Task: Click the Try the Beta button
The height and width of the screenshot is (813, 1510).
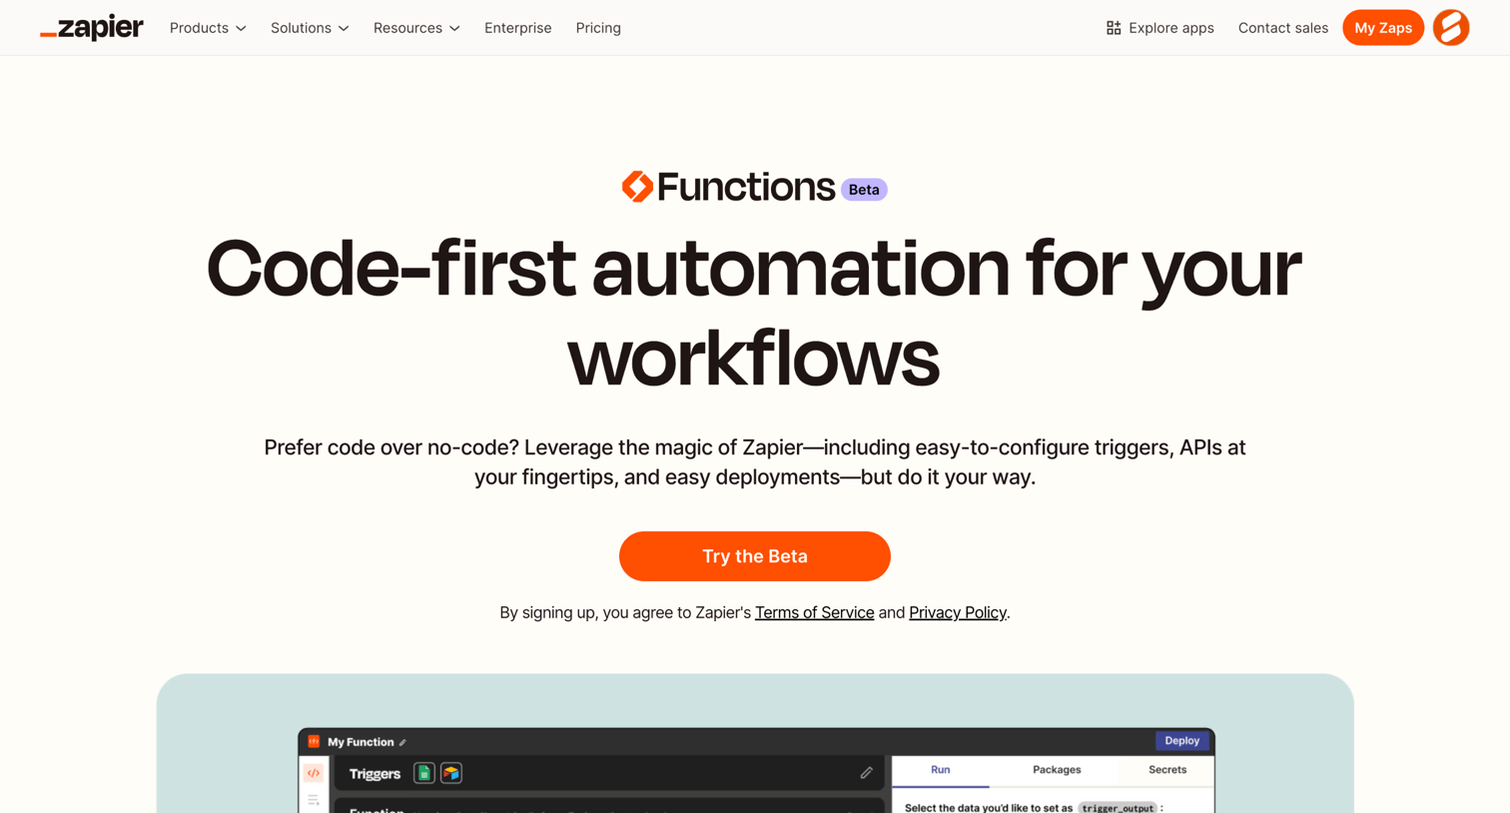Action: 755,556
